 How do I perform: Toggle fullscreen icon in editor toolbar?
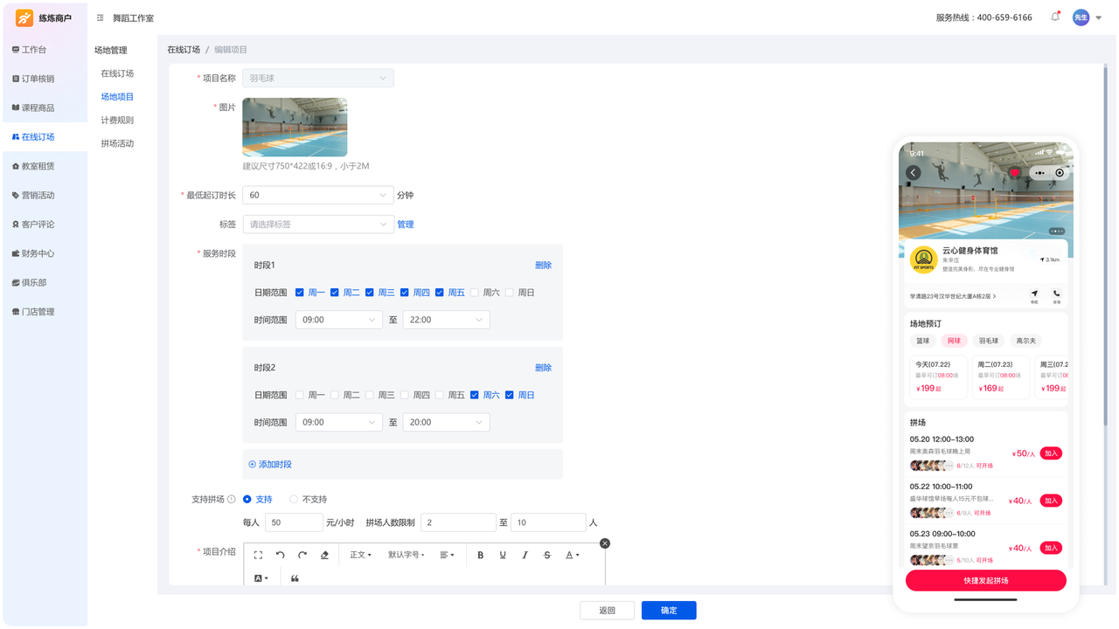258,555
